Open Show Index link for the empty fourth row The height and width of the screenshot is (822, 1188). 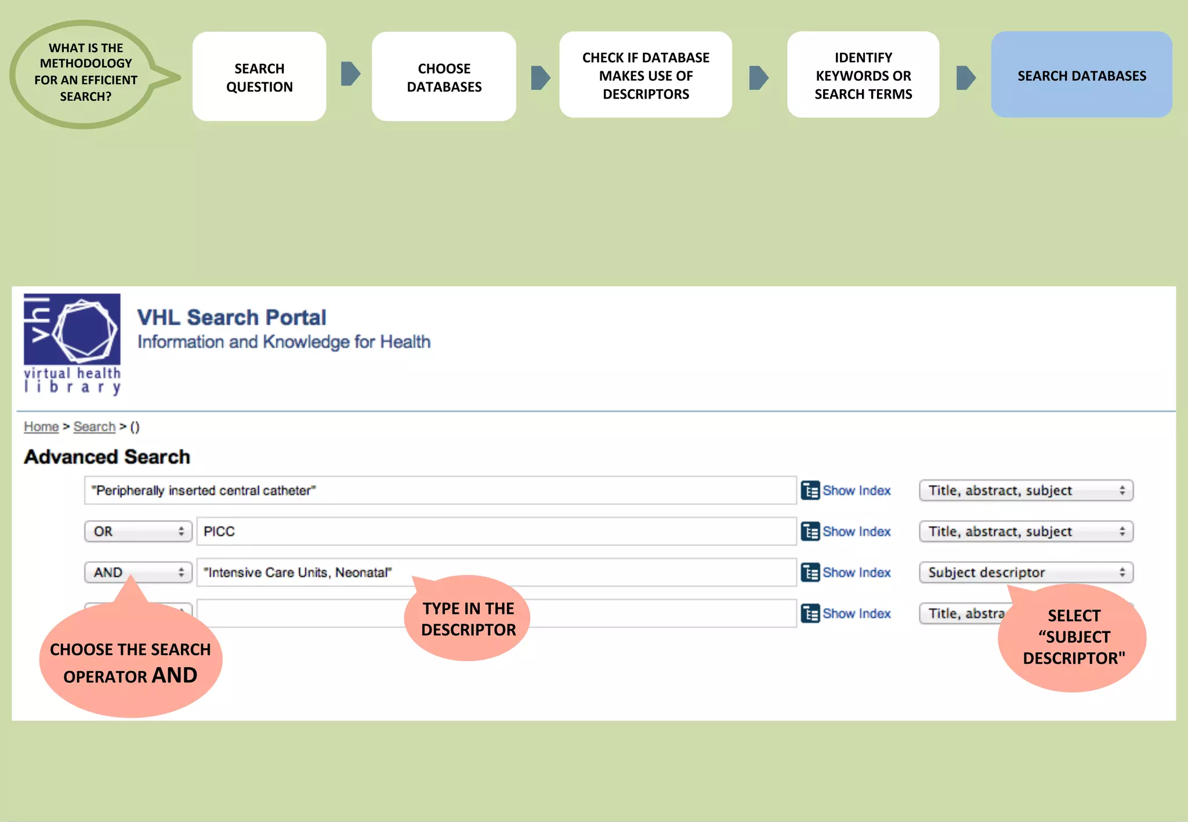point(857,613)
